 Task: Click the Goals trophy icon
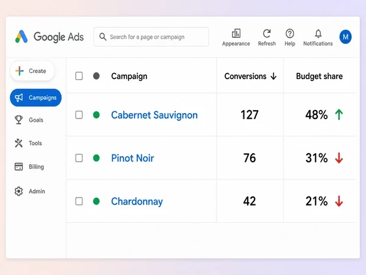coord(19,120)
